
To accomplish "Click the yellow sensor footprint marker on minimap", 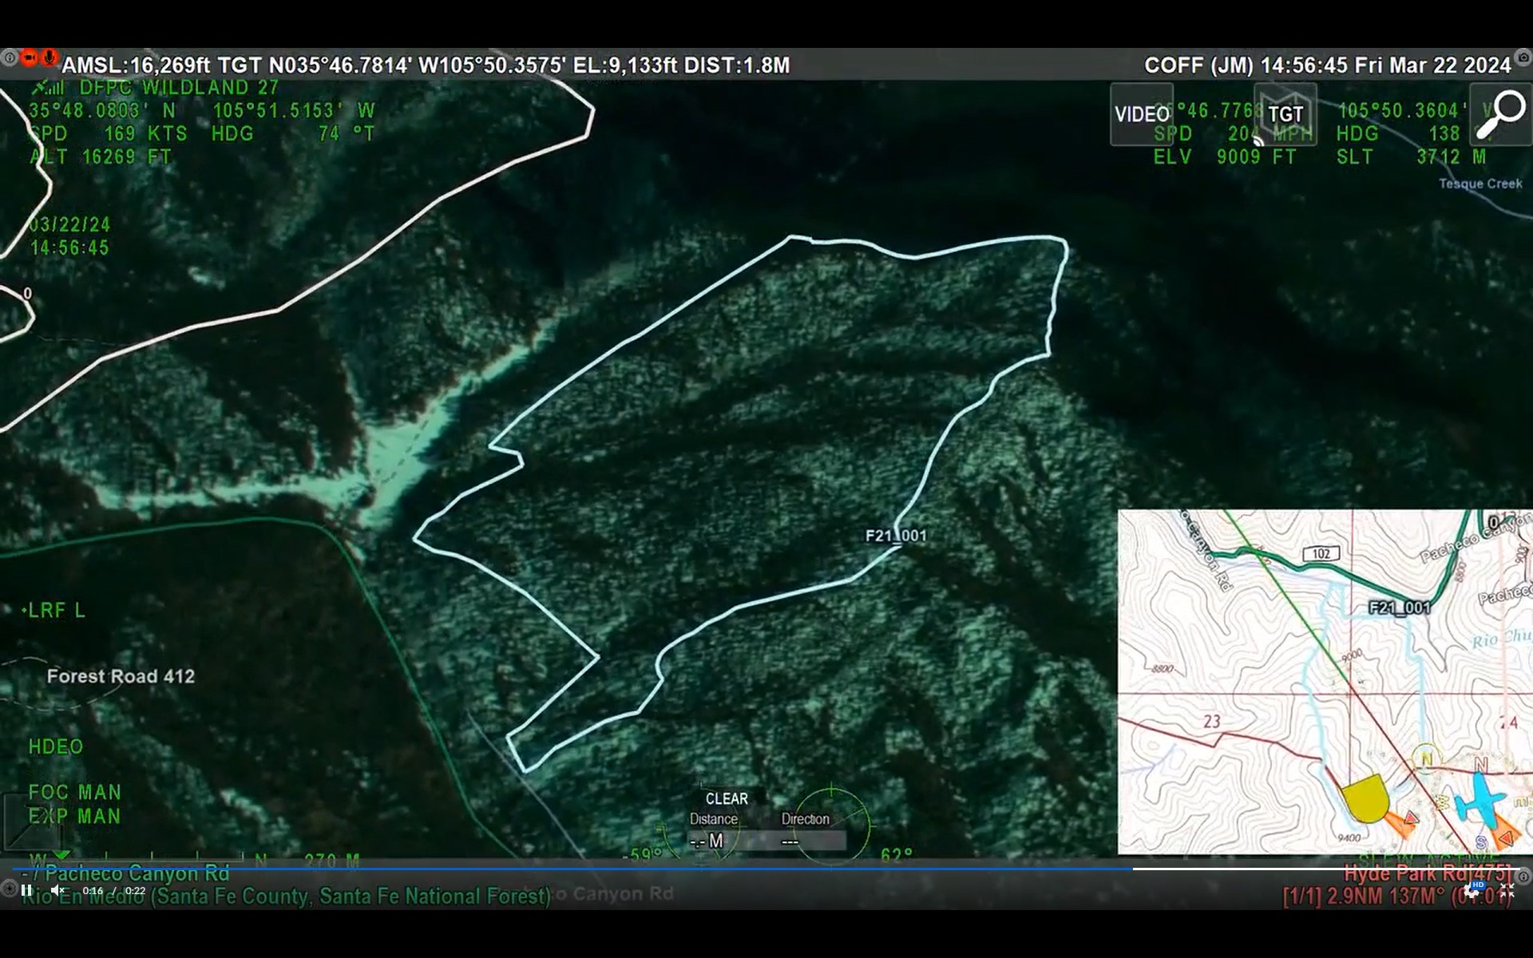I will pos(1365,798).
